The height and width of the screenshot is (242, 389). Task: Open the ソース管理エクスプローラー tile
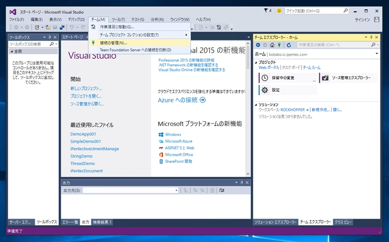pos(349,78)
